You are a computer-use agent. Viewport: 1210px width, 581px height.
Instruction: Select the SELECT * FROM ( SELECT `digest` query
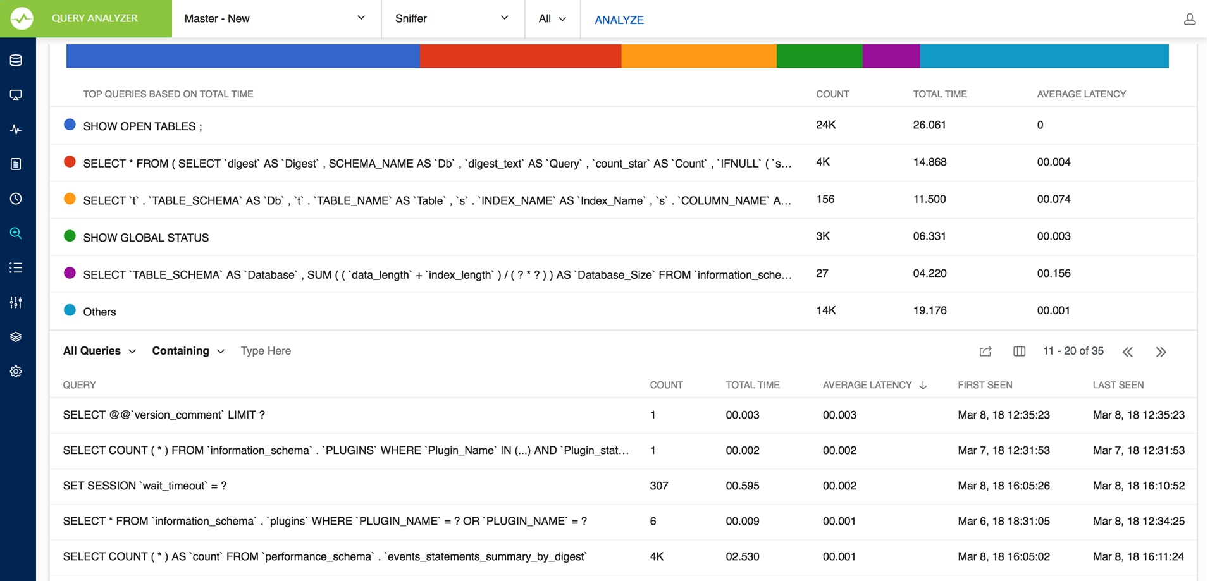pyautogui.click(x=437, y=164)
